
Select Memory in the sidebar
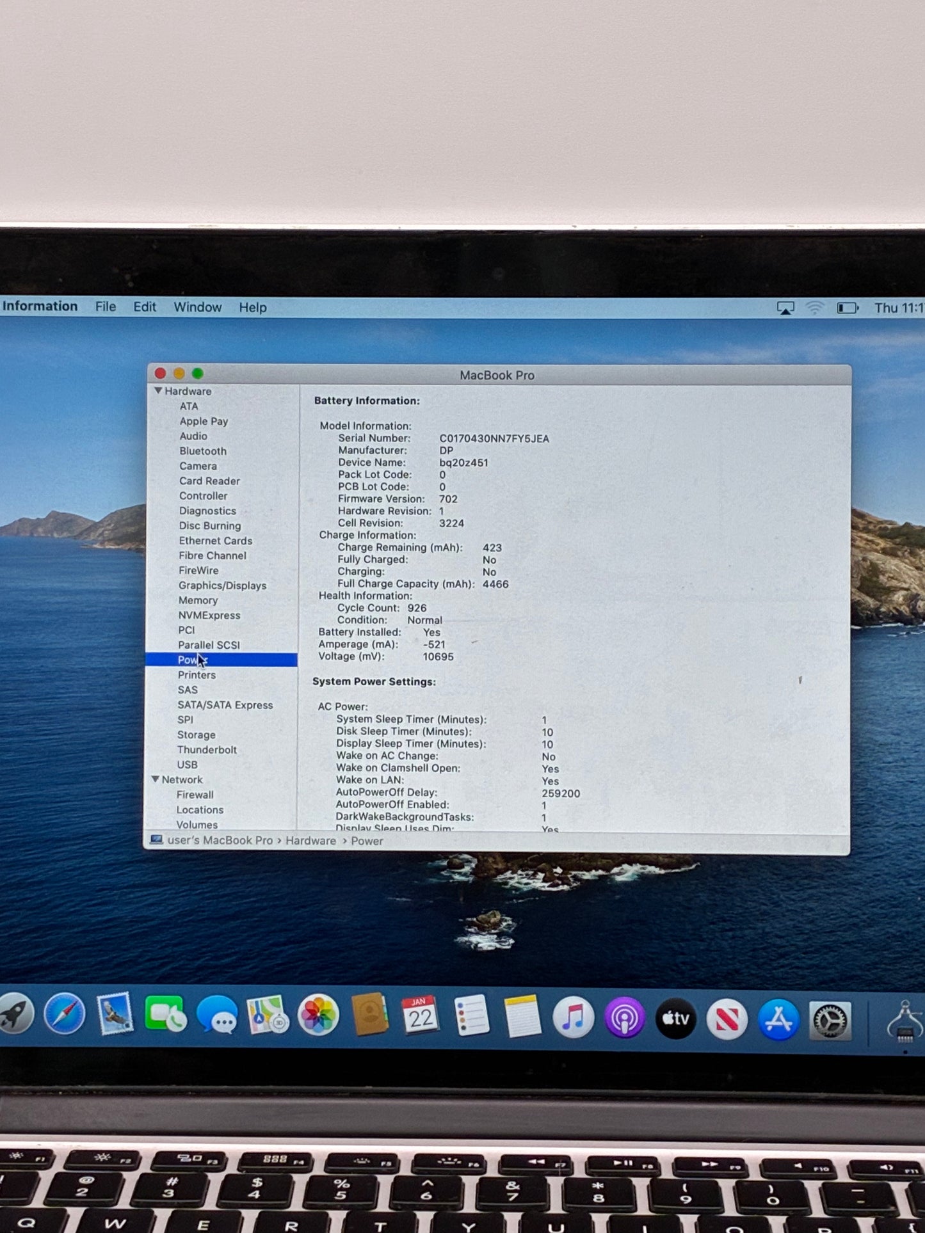pyautogui.click(x=198, y=600)
